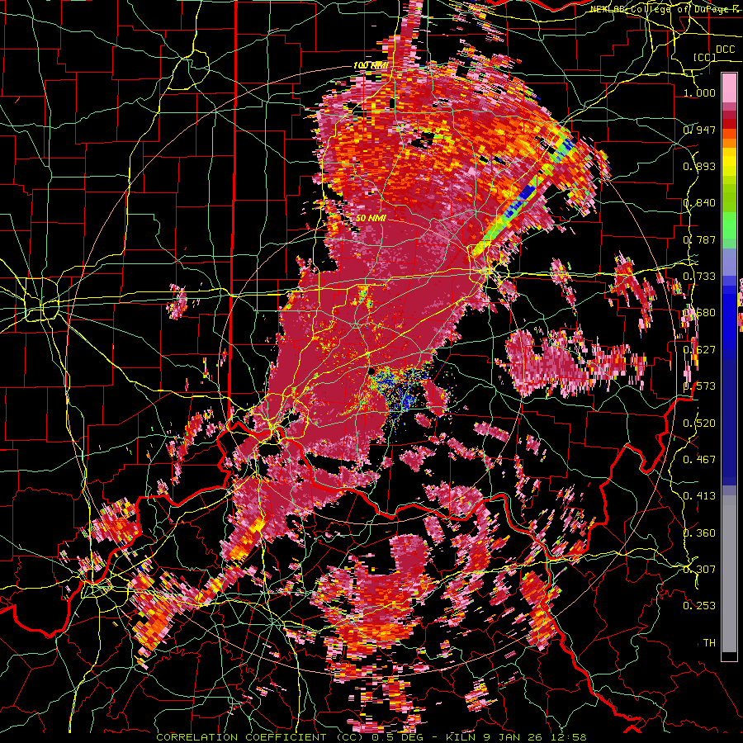Click the 0.573 scale value
Image resolution: width=743 pixels, height=743 pixels.
(699, 386)
